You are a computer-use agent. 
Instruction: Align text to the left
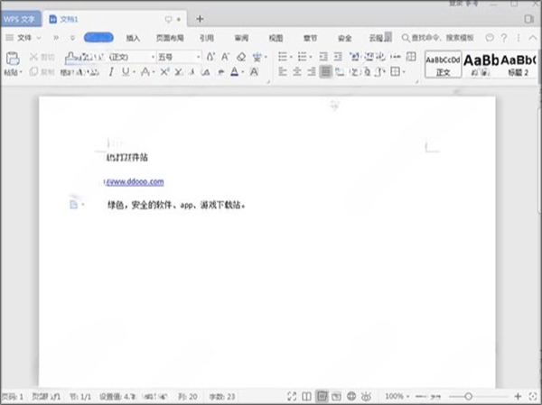282,72
